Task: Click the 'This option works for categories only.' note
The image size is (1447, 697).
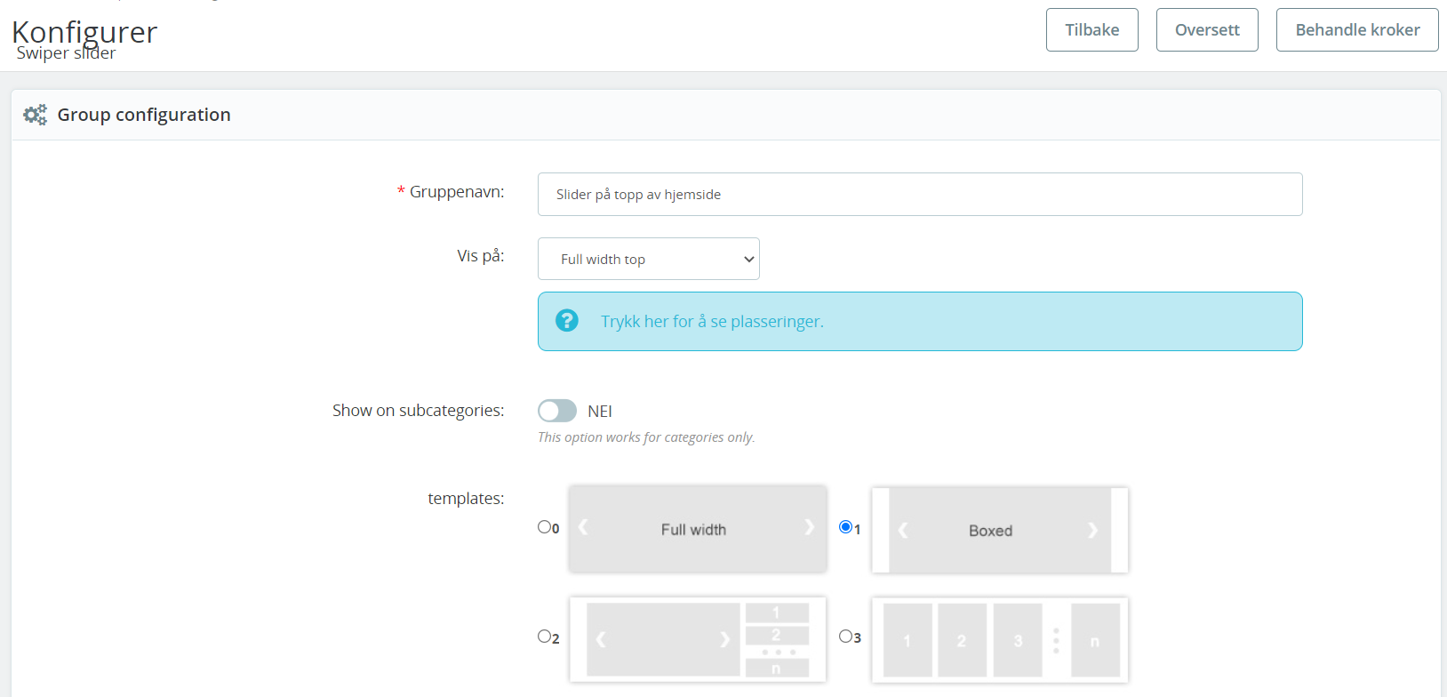Action: pos(646,437)
